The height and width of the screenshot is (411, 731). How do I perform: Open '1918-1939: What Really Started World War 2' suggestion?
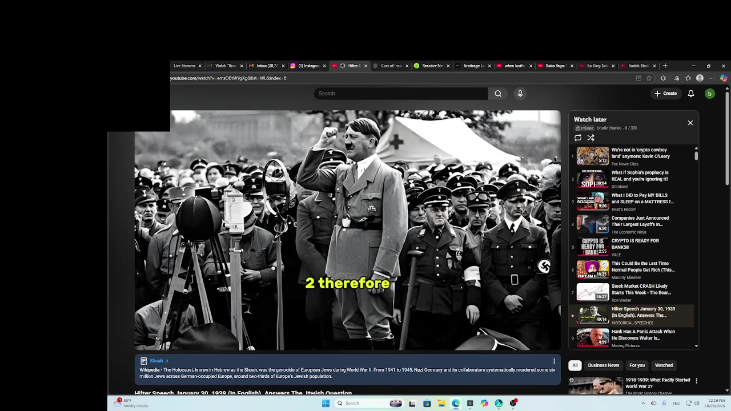[657, 383]
